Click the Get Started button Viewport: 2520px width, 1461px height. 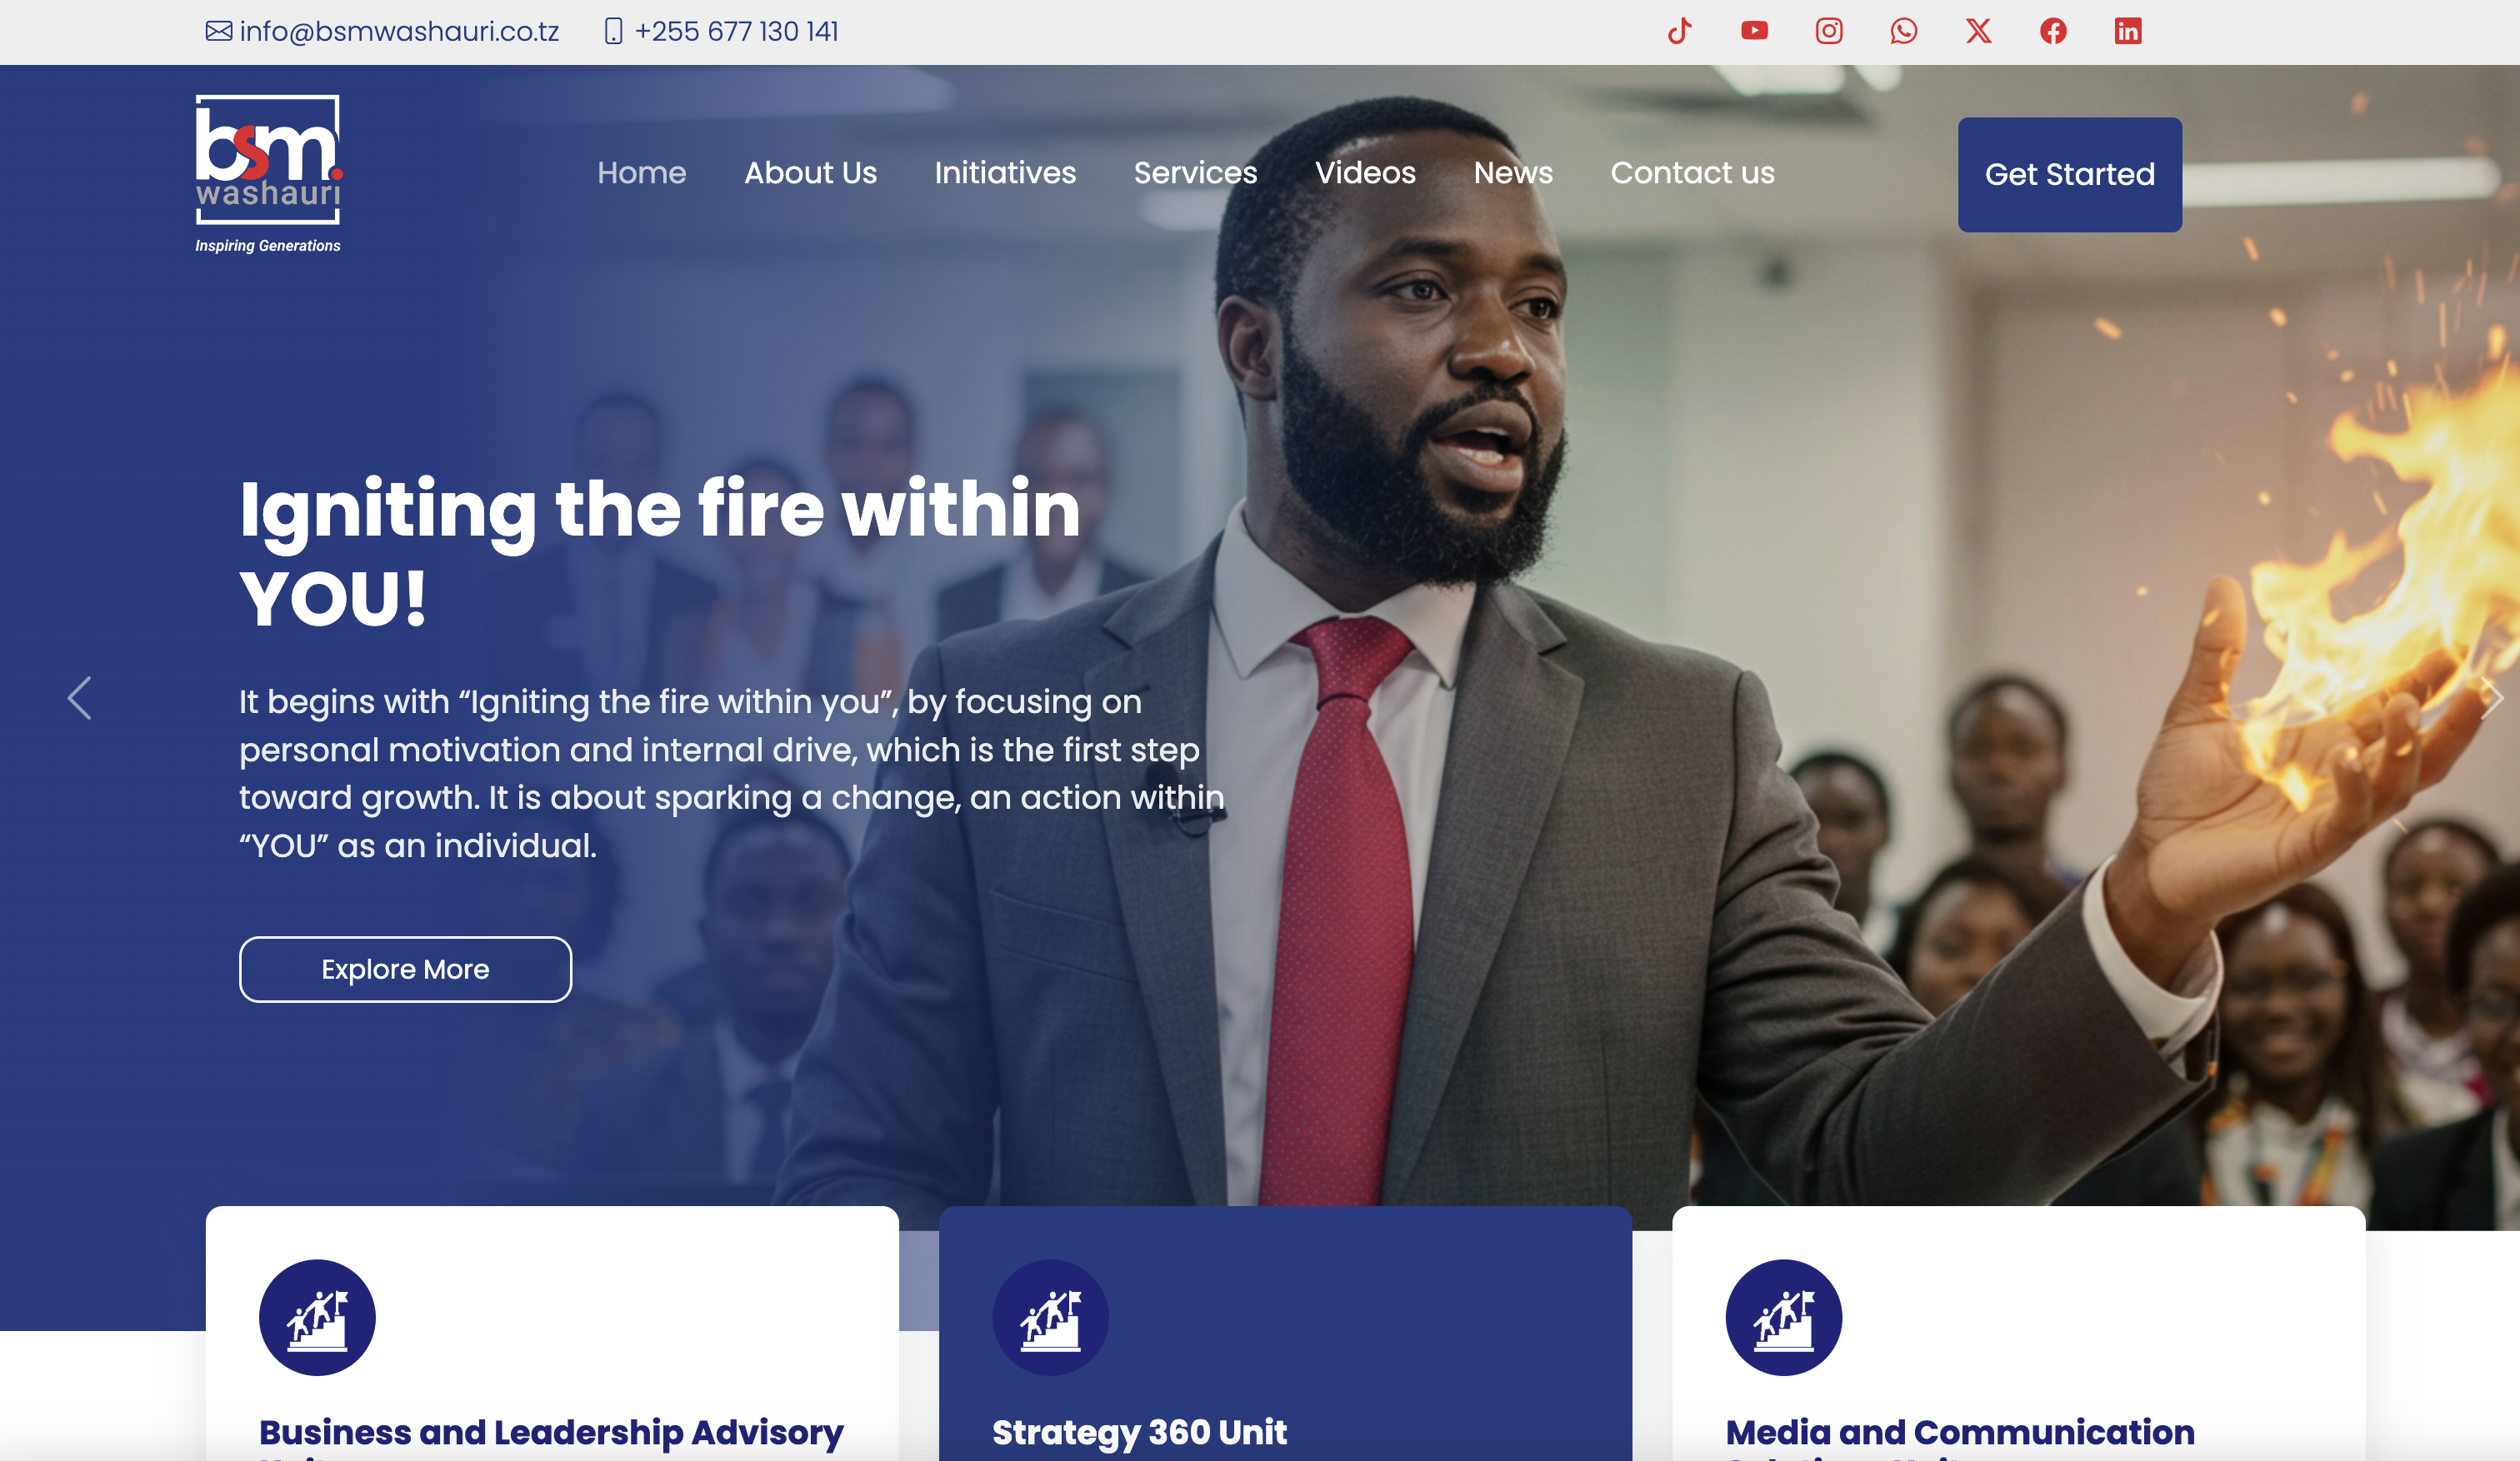2069,175
